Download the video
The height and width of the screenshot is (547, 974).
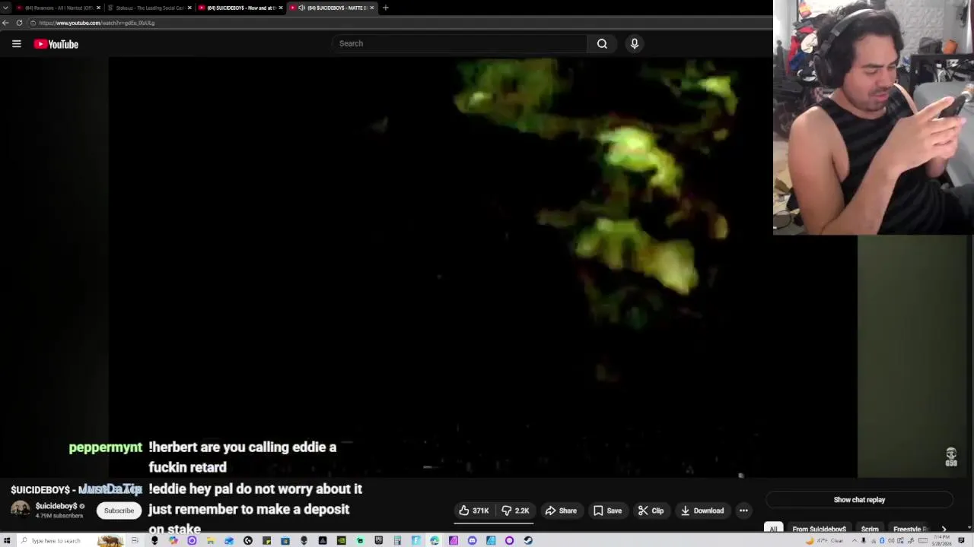click(x=702, y=511)
